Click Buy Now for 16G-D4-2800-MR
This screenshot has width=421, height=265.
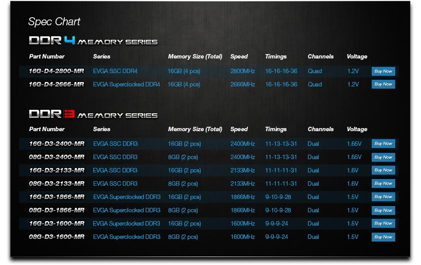(x=383, y=71)
